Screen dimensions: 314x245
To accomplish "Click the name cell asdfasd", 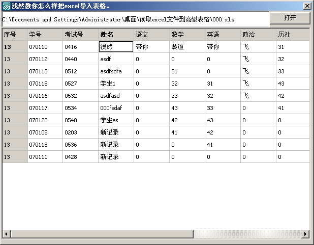I will [x=116, y=96].
